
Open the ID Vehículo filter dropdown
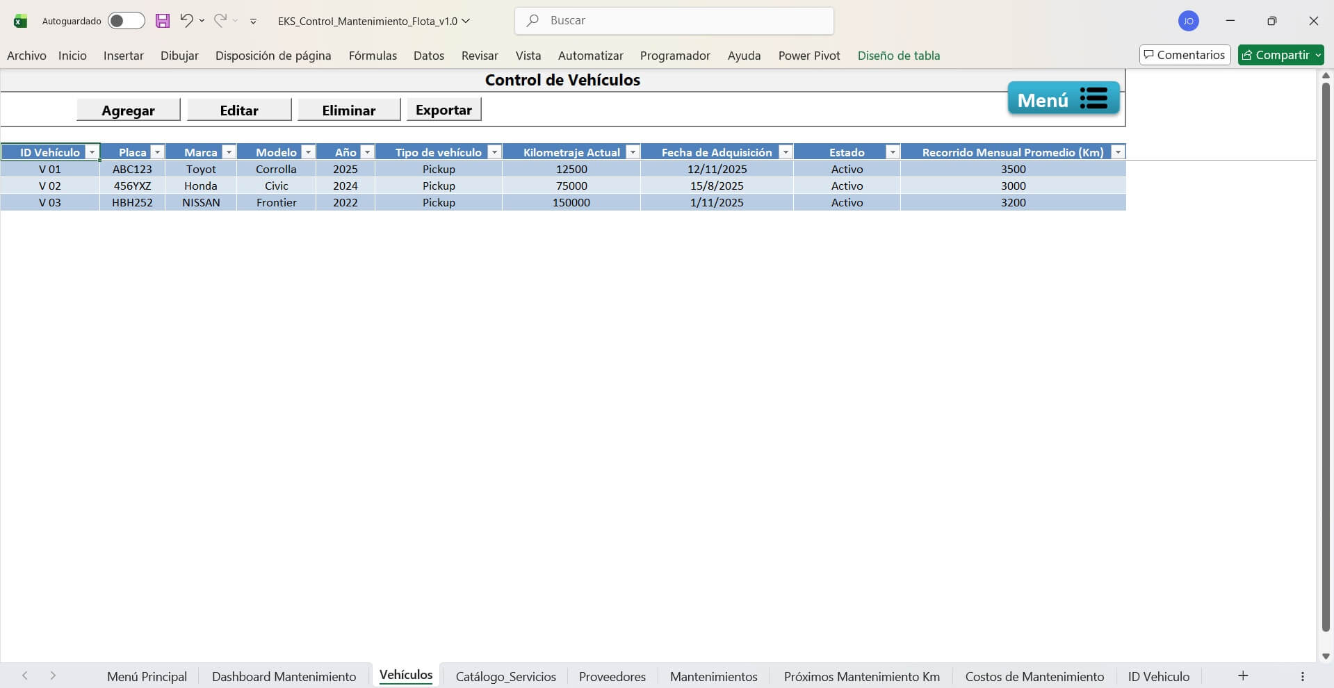click(x=92, y=152)
